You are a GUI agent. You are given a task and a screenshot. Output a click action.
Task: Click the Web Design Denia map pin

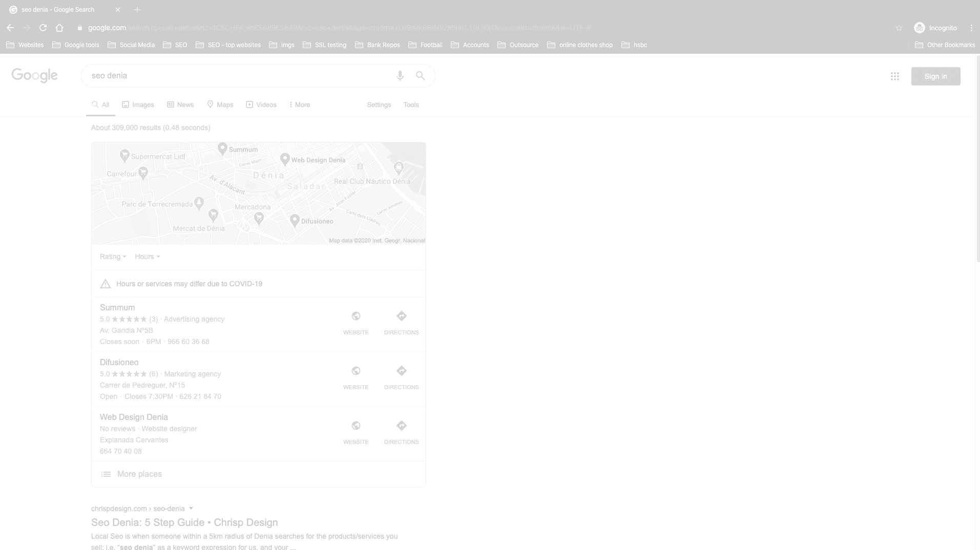[x=285, y=159]
